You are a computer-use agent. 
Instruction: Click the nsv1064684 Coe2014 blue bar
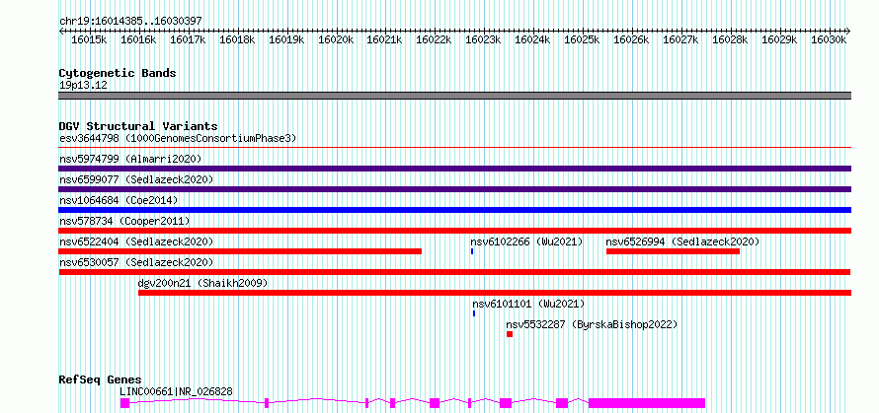[454, 210]
